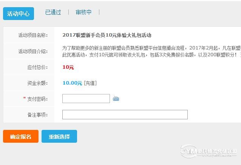The image size is (241, 165).
Task: Focus the 备注事项 remarks field
Action: (x=125, y=114)
